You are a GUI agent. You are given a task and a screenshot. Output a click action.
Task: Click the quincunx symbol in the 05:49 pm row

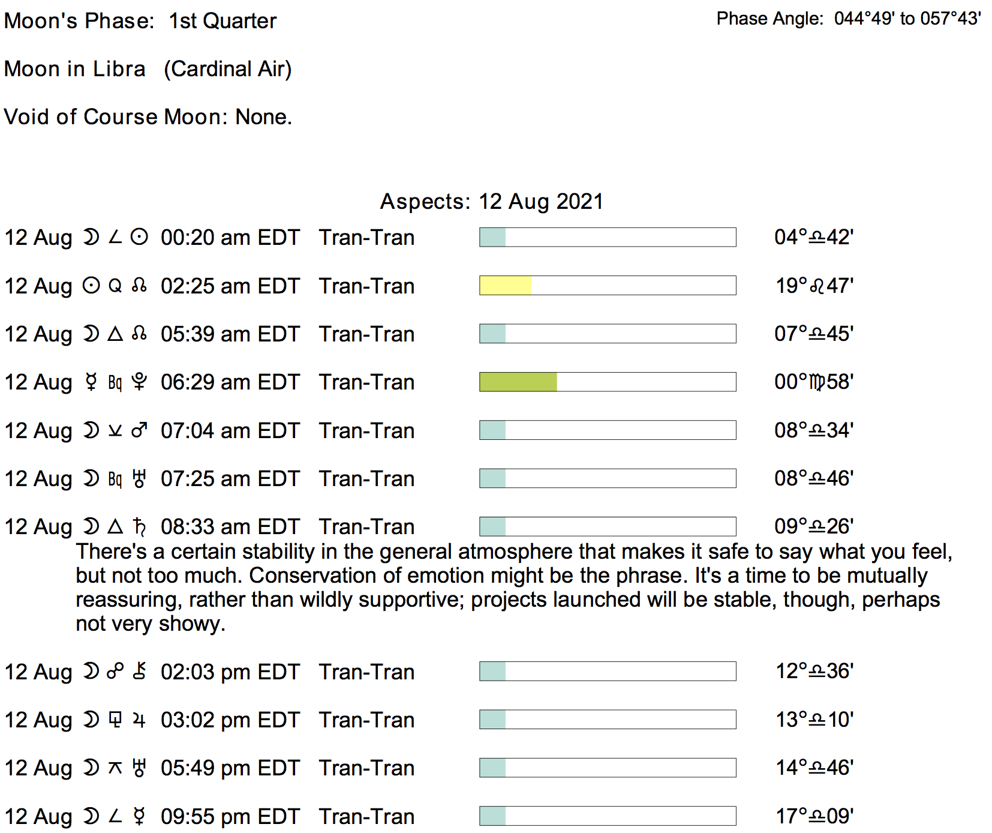click(115, 768)
